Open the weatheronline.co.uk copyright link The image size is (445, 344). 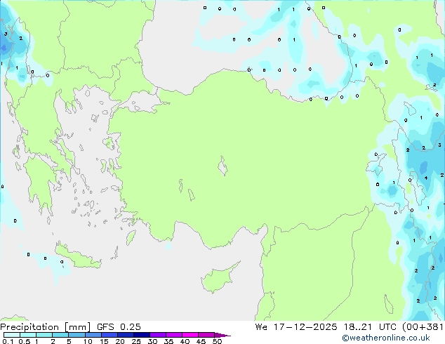tap(385, 338)
